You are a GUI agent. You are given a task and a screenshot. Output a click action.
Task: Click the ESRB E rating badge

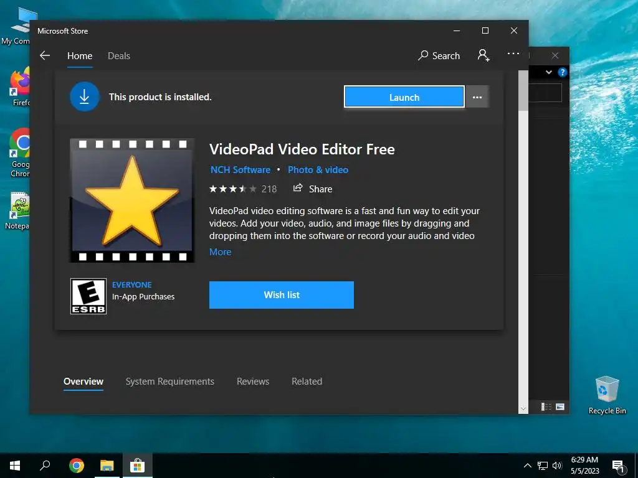(x=88, y=296)
